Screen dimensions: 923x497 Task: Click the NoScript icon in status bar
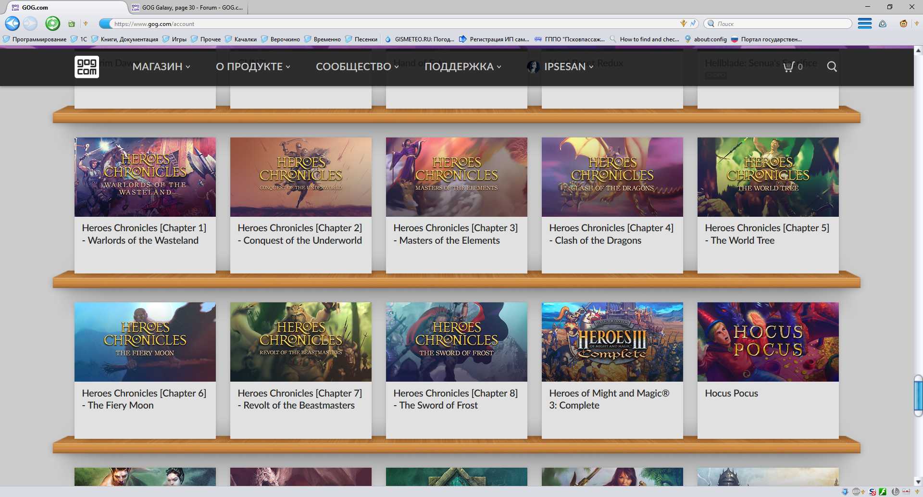click(x=873, y=492)
